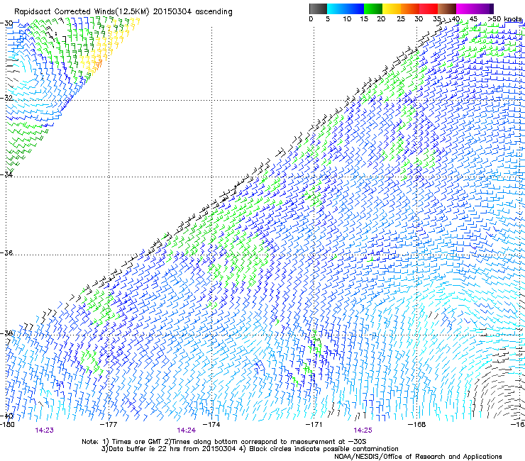Click the brown 35-40 knots legend segment
This screenshot has width=525, height=461.
tap(447, 9)
